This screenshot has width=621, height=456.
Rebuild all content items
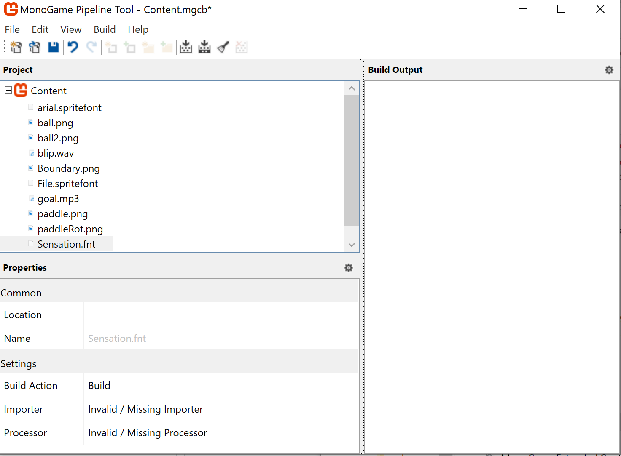(x=204, y=47)
